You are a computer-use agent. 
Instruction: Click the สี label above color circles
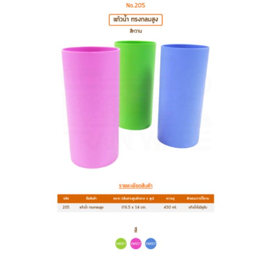pyautogui.click(x=136, y=230)
